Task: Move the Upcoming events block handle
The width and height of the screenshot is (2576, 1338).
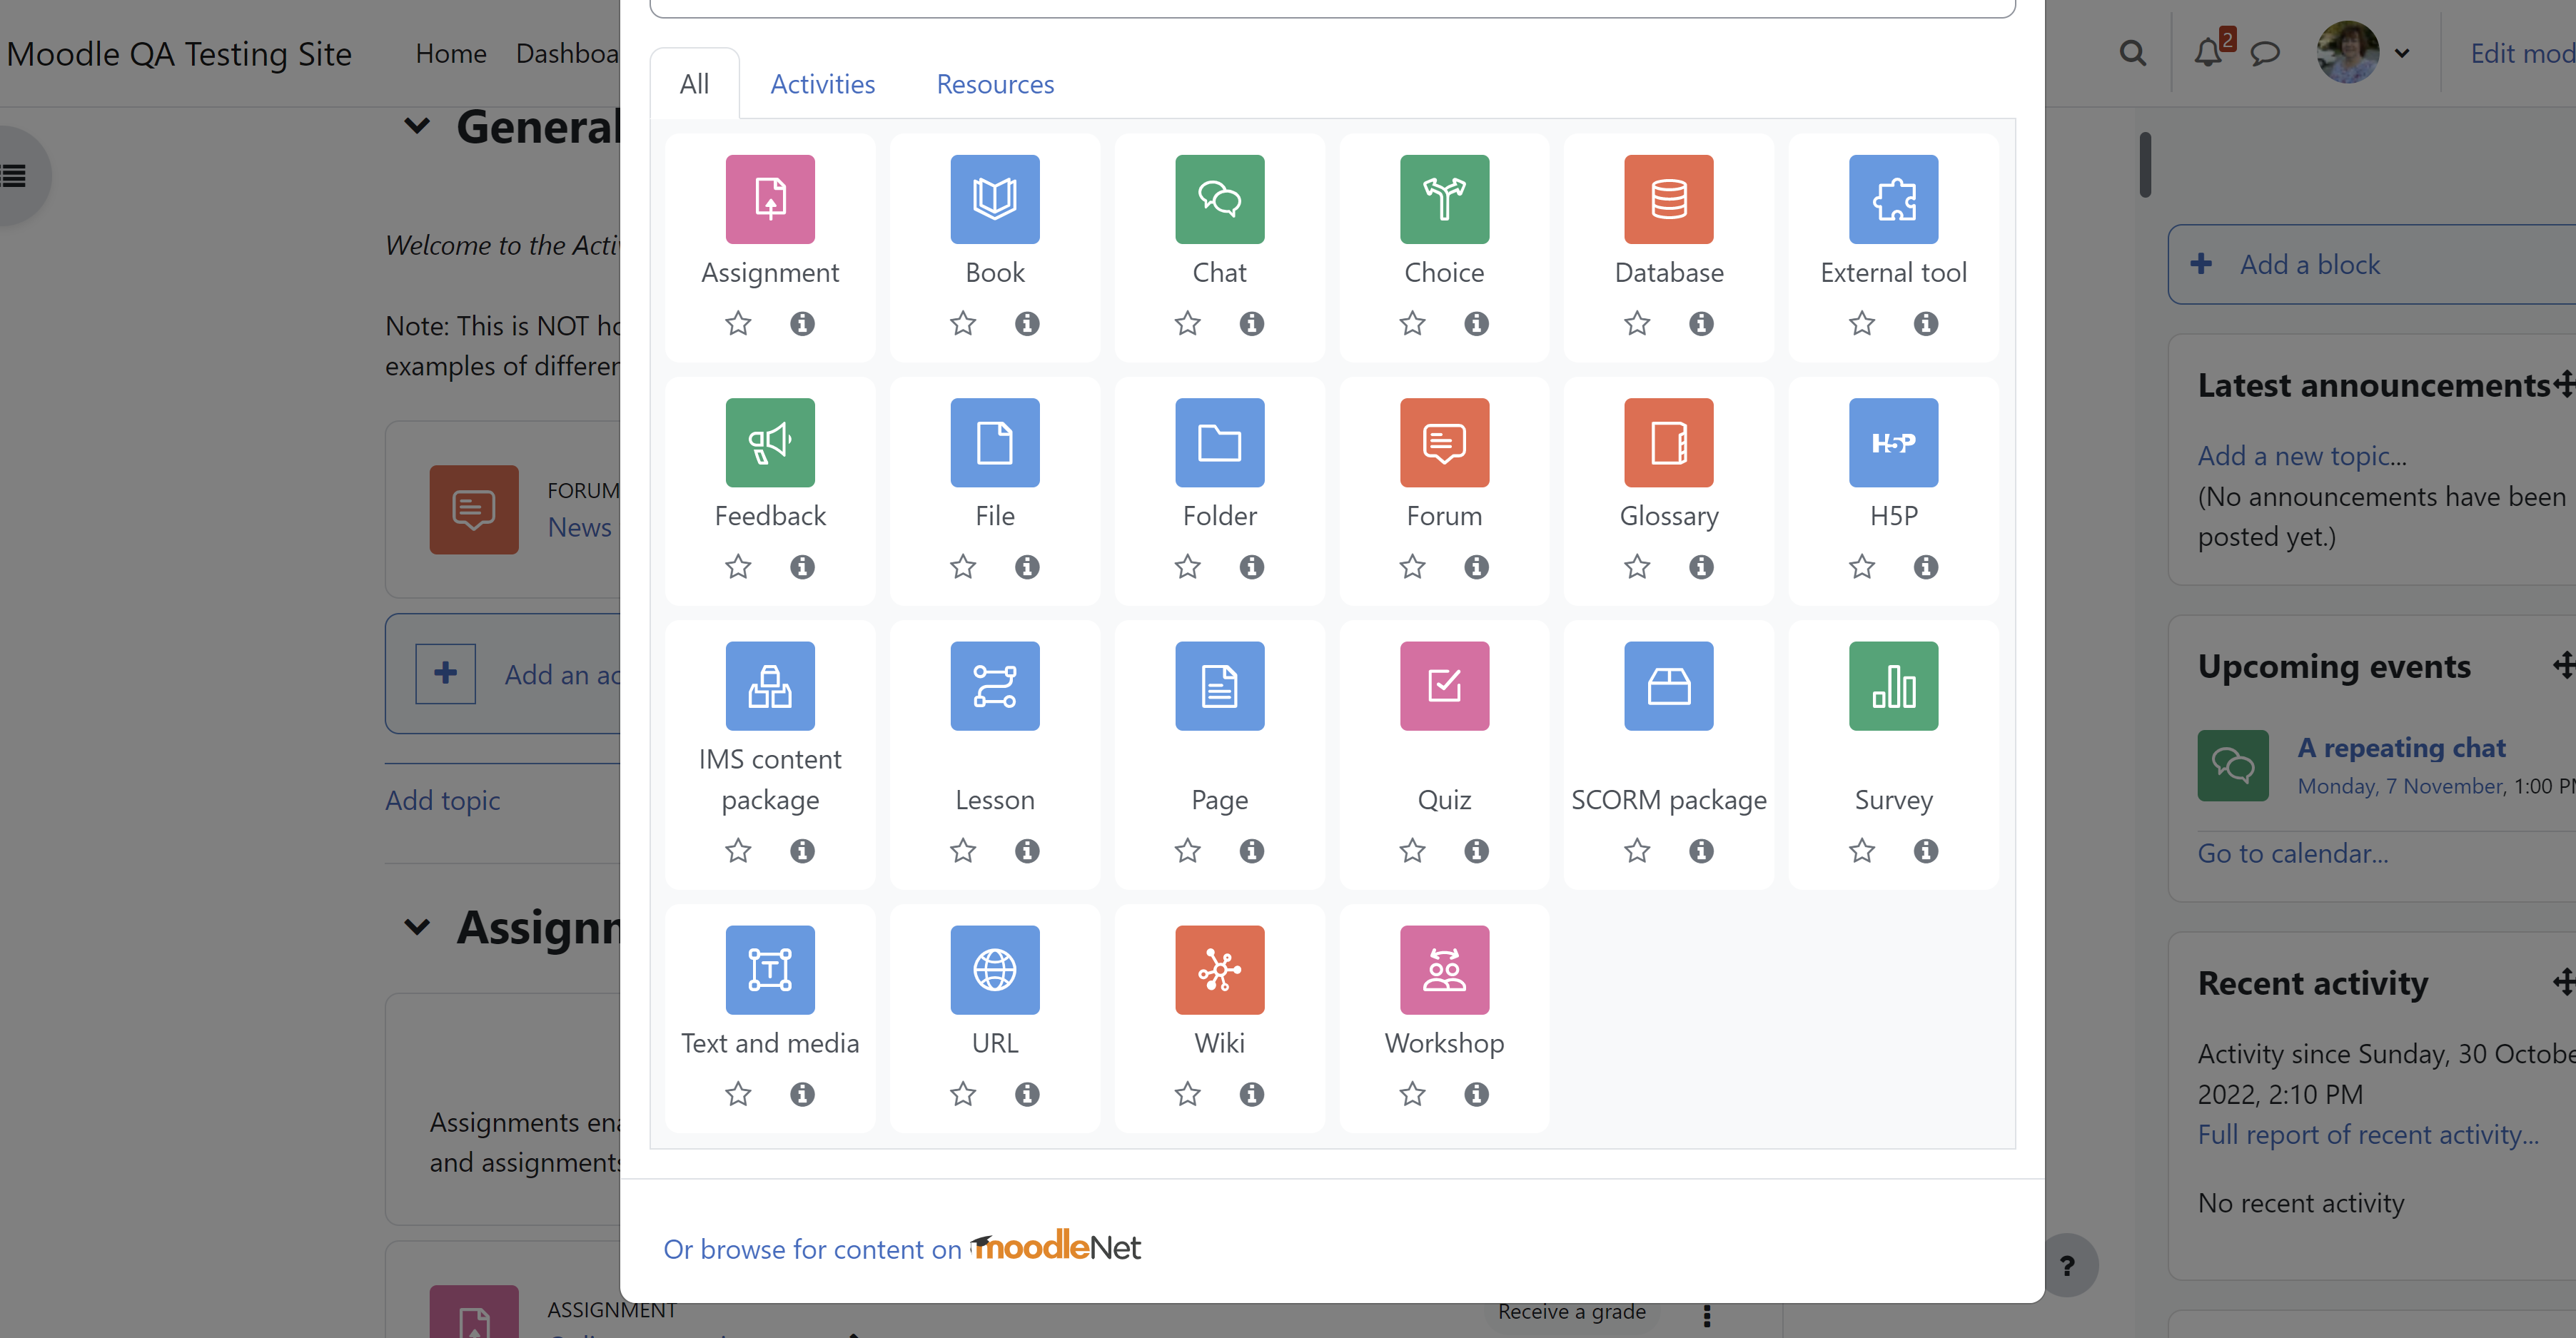Action: [x=2564, y=664]
